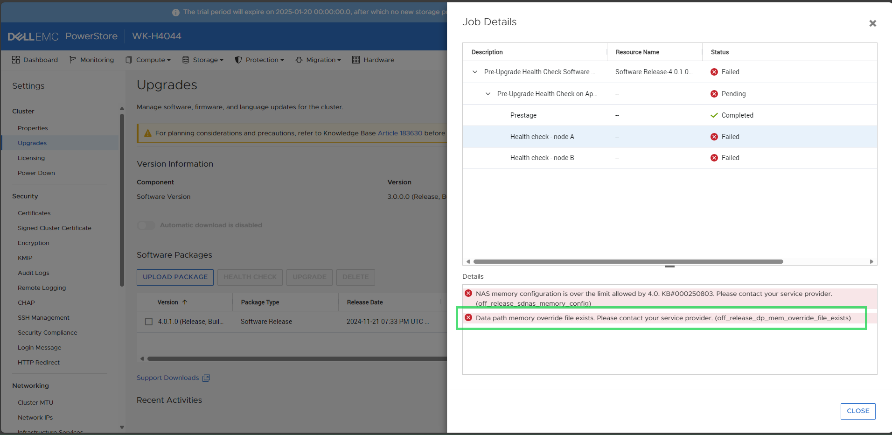Click the Monitoring flag icon
892x435 pixels.
[x=72, y=60]
